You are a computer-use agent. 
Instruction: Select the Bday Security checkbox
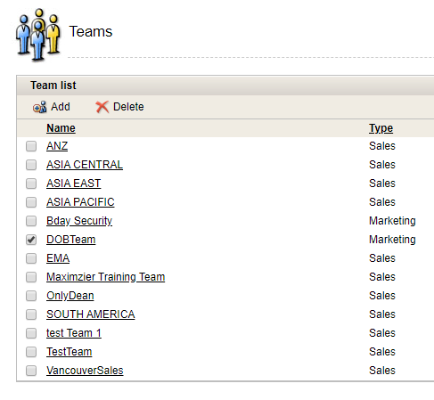click(31, 221)
